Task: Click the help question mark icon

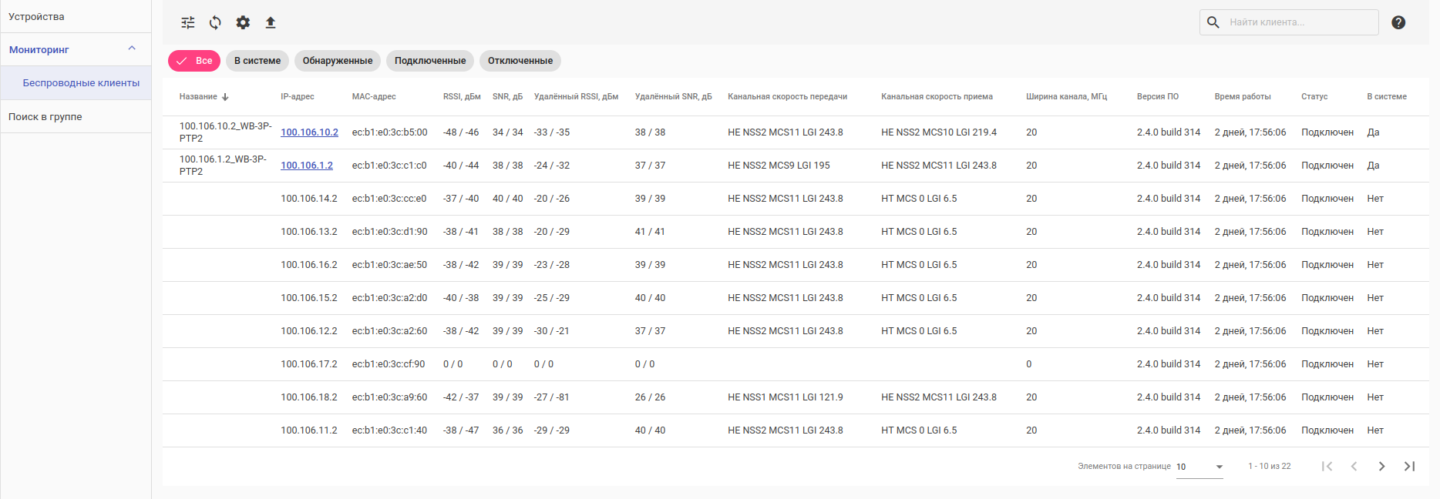Action: point(1398,22)
